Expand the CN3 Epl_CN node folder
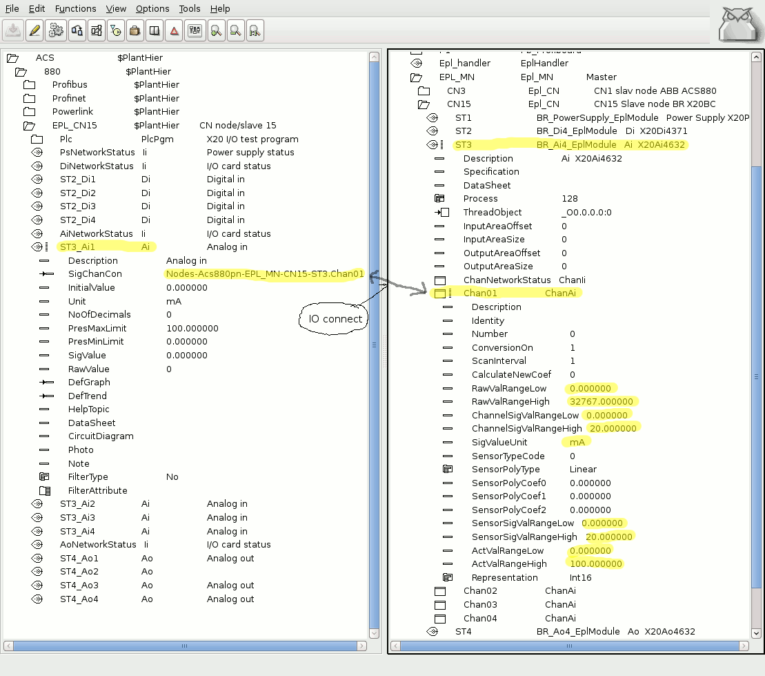The height and width of the screenshot is (676, 765). (x=424, y=91)
